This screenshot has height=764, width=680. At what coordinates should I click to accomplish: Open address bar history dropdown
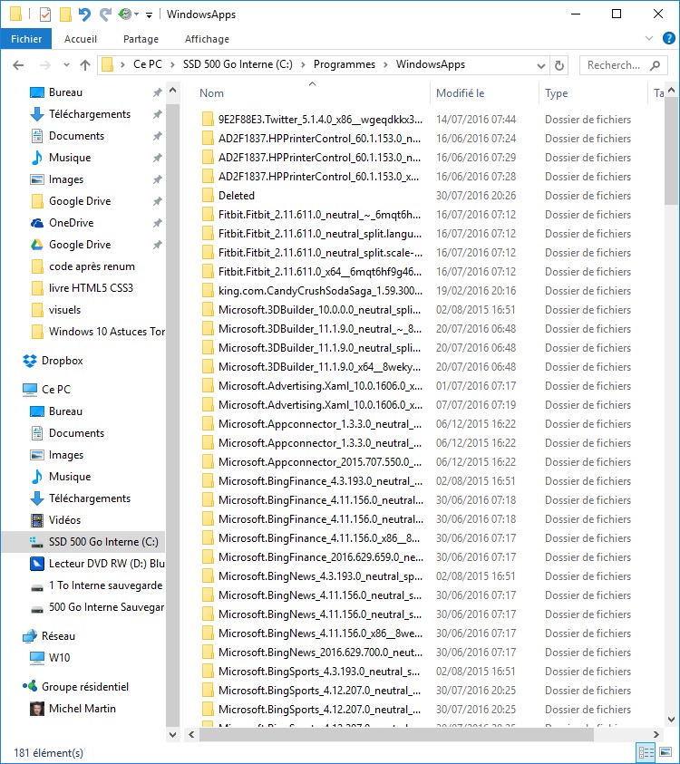540,65
